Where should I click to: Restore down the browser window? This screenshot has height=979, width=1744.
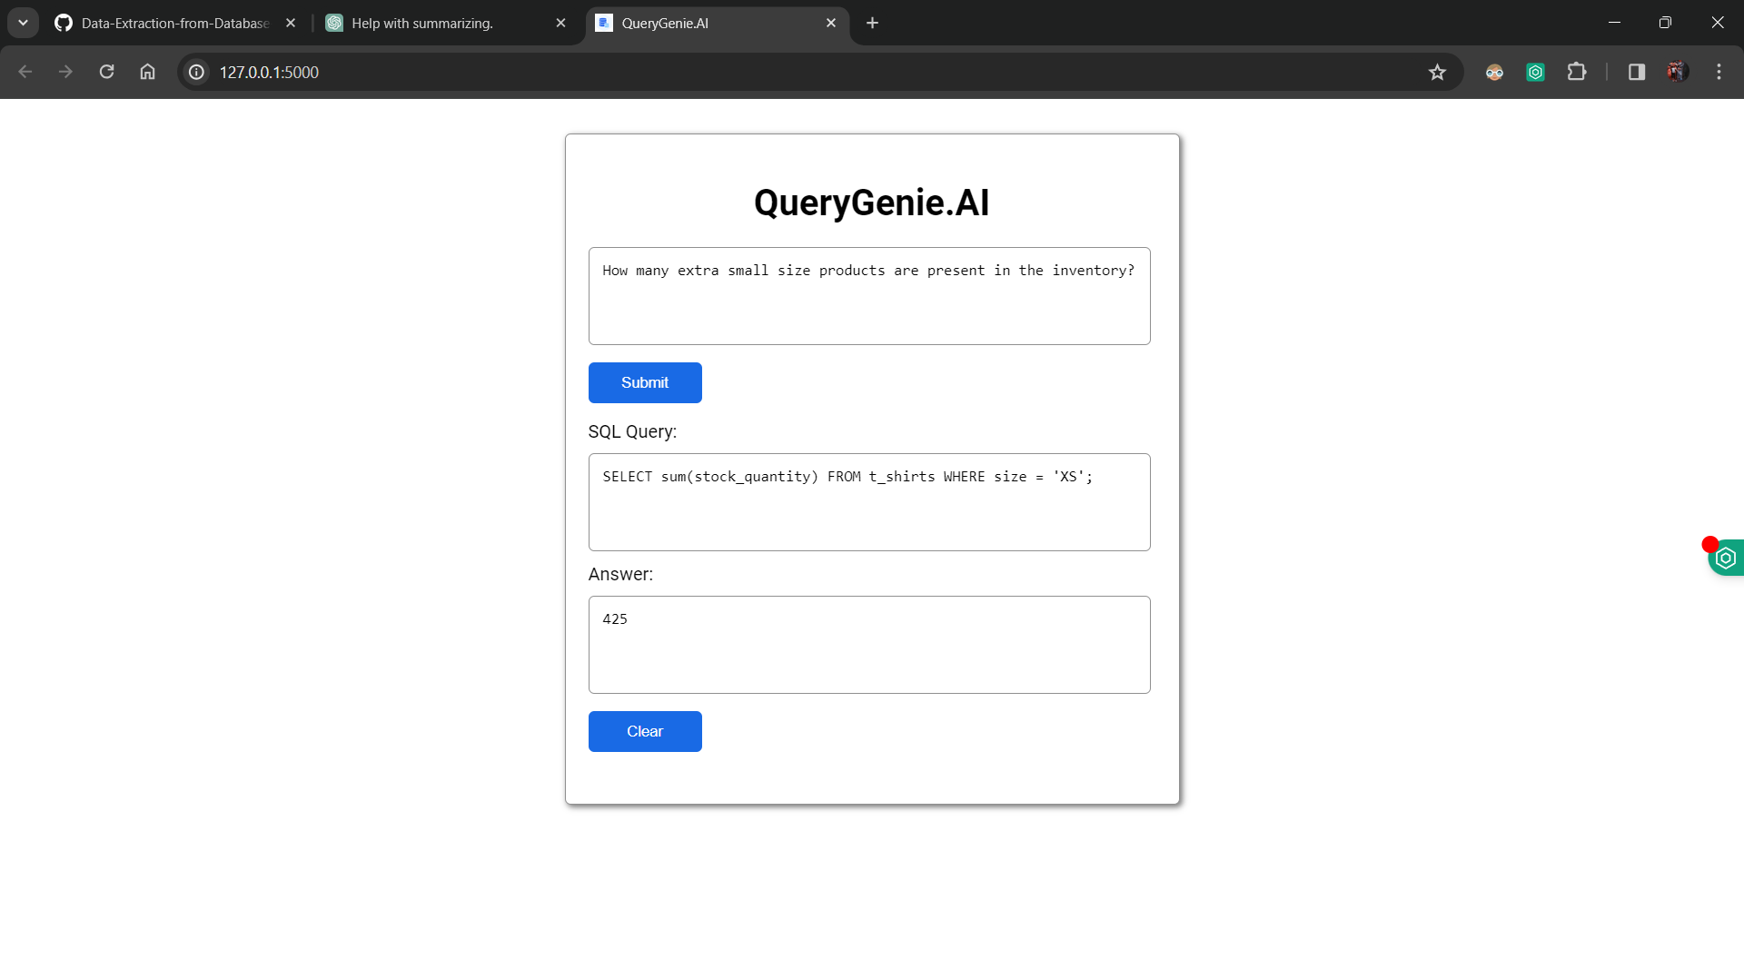click(x=1665, y=23)
